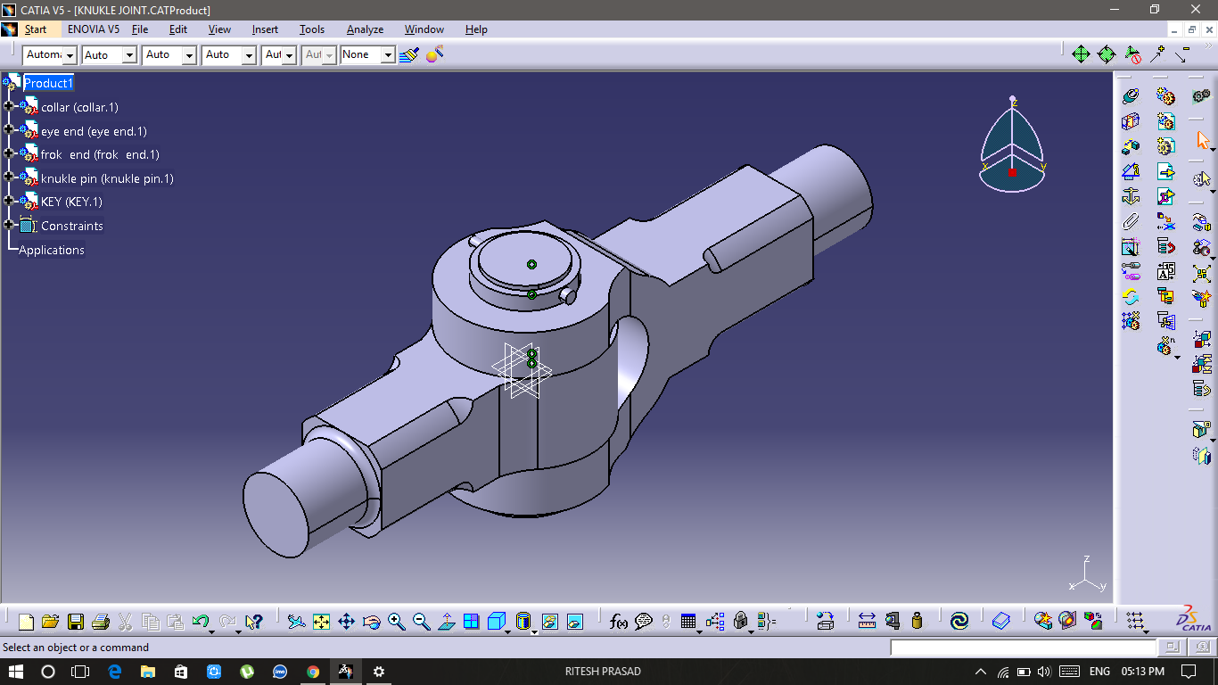
Task: Open the ENOVIA V5 menu
Action: tap(94, 29)
